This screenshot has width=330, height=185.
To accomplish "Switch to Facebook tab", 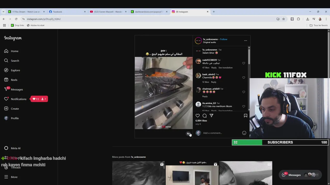I will click(x=67, y=12).
